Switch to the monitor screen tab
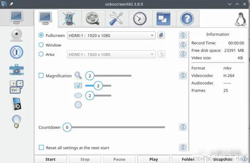Screen dimensions: 250x163 coord(46,18)
